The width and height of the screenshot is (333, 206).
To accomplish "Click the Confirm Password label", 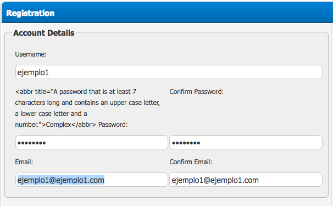I will click(x=196, y=92).
